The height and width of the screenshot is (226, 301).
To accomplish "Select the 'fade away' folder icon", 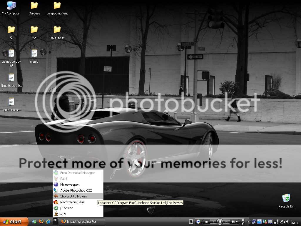I will [57, 30].
